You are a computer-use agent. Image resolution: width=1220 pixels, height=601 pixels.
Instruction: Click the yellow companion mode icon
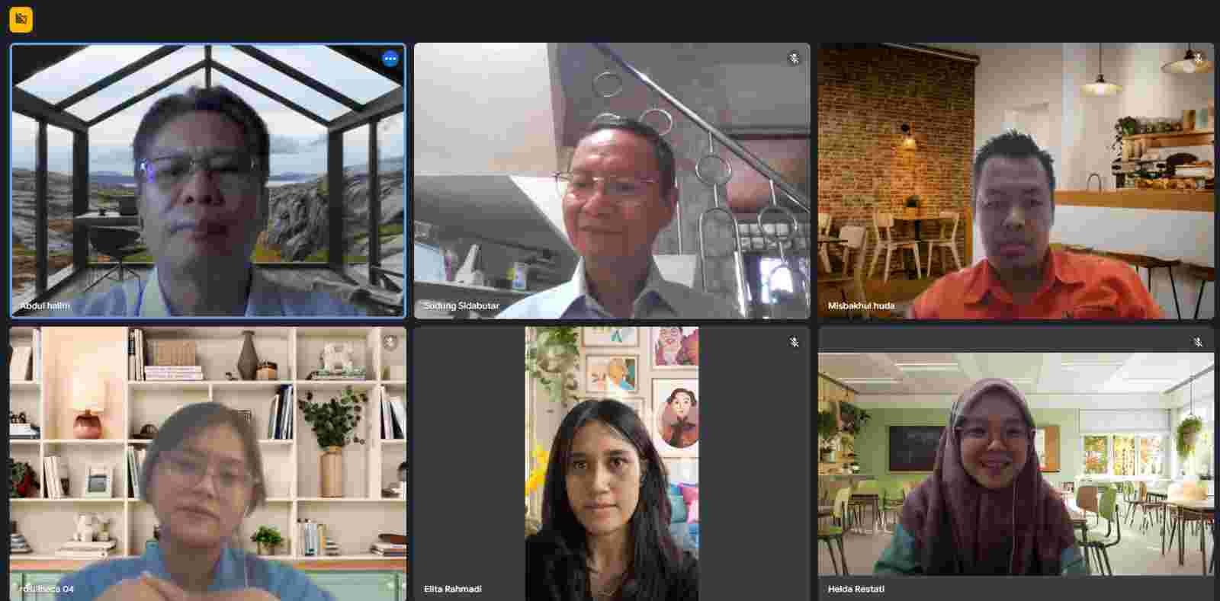click(x=21, y=19)
